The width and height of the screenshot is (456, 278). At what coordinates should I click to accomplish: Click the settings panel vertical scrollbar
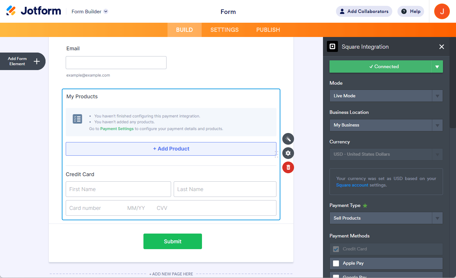[x=453, y=82]
